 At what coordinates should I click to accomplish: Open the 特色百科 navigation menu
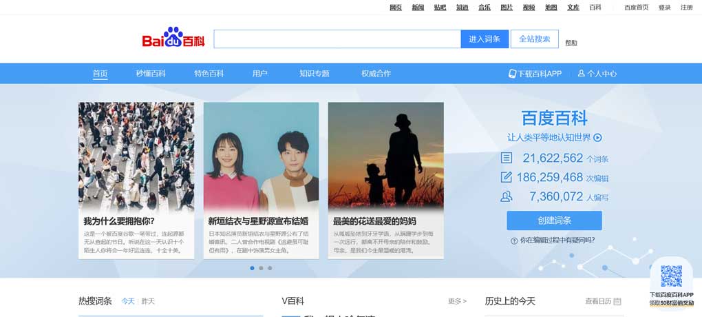pos(209,74)
